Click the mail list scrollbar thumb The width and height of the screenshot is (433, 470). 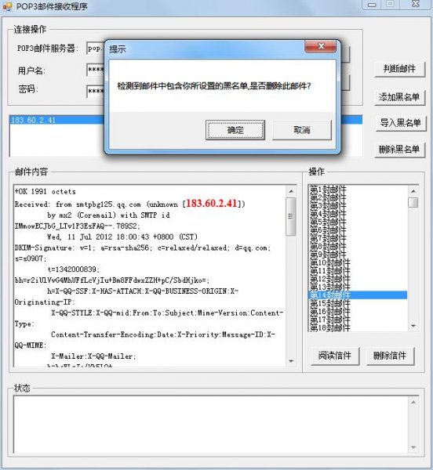413,202
